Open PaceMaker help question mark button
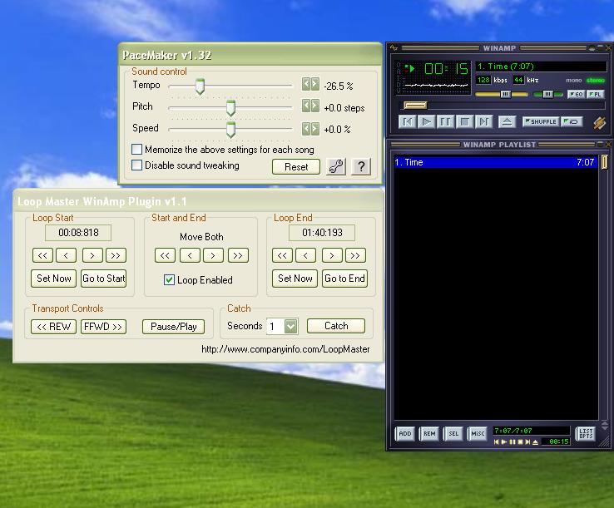Image resolution: width=614 pixels, height=508 pixels. pyautogui.click(x=361, y=167)
